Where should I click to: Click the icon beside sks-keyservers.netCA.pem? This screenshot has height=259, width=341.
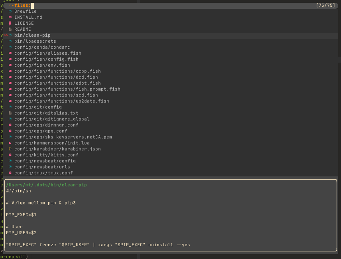click(10, 137)
